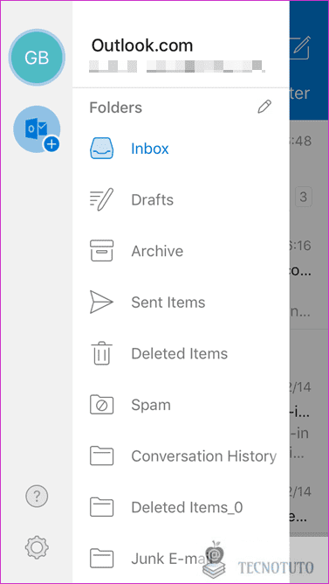Select the Spam folder label
The image size is (329, 584).
pos(151,406)
